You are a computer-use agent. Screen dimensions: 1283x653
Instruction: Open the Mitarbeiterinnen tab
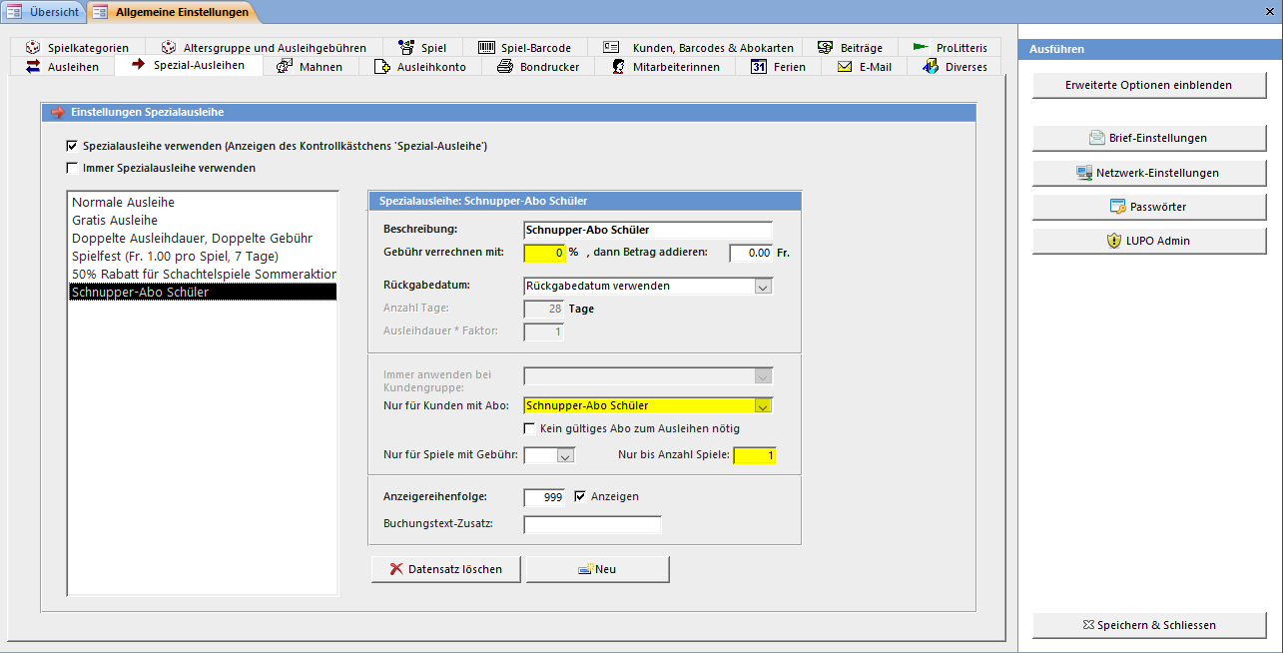pyautogui.click(x=665, y=67)
